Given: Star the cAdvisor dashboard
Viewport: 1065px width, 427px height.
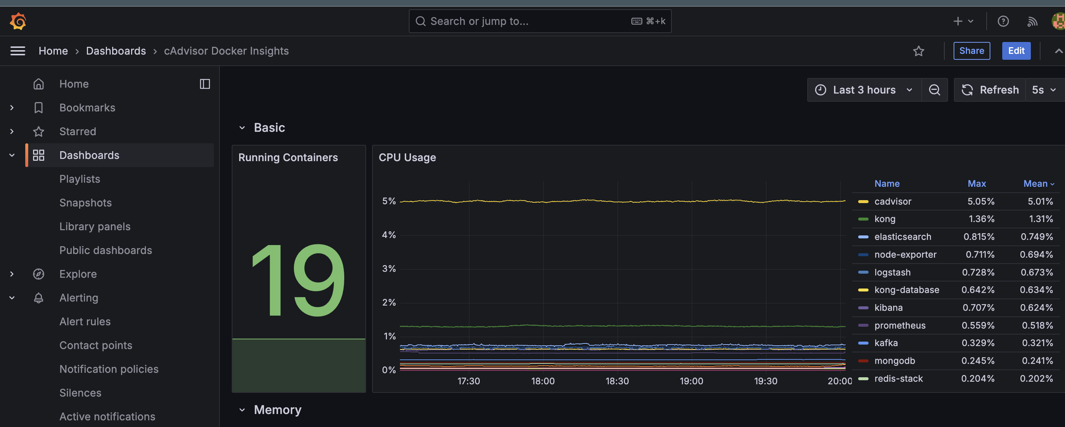Looking at the screenshot, I should pyautogui.click(x=919, y=51).
